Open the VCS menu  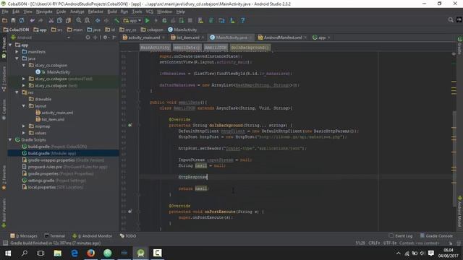tap(150, 12)
